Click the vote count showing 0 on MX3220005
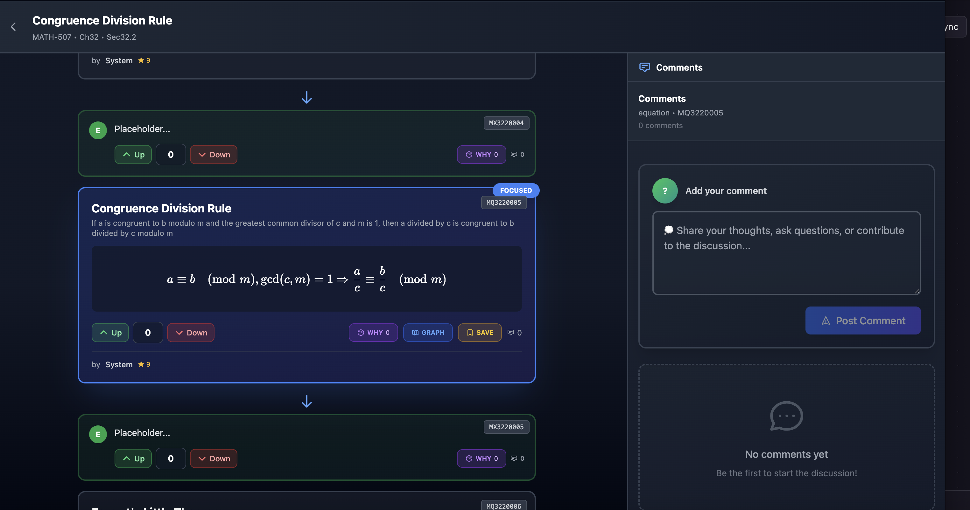 coord(171,458)
